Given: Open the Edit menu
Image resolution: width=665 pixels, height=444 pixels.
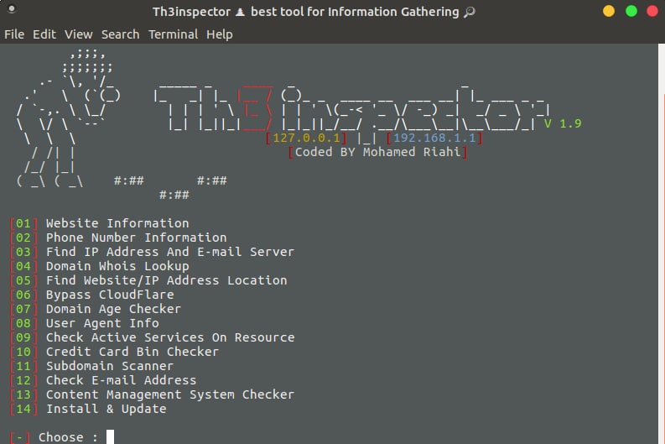Looking at the screenshot, I should [44, 34].
